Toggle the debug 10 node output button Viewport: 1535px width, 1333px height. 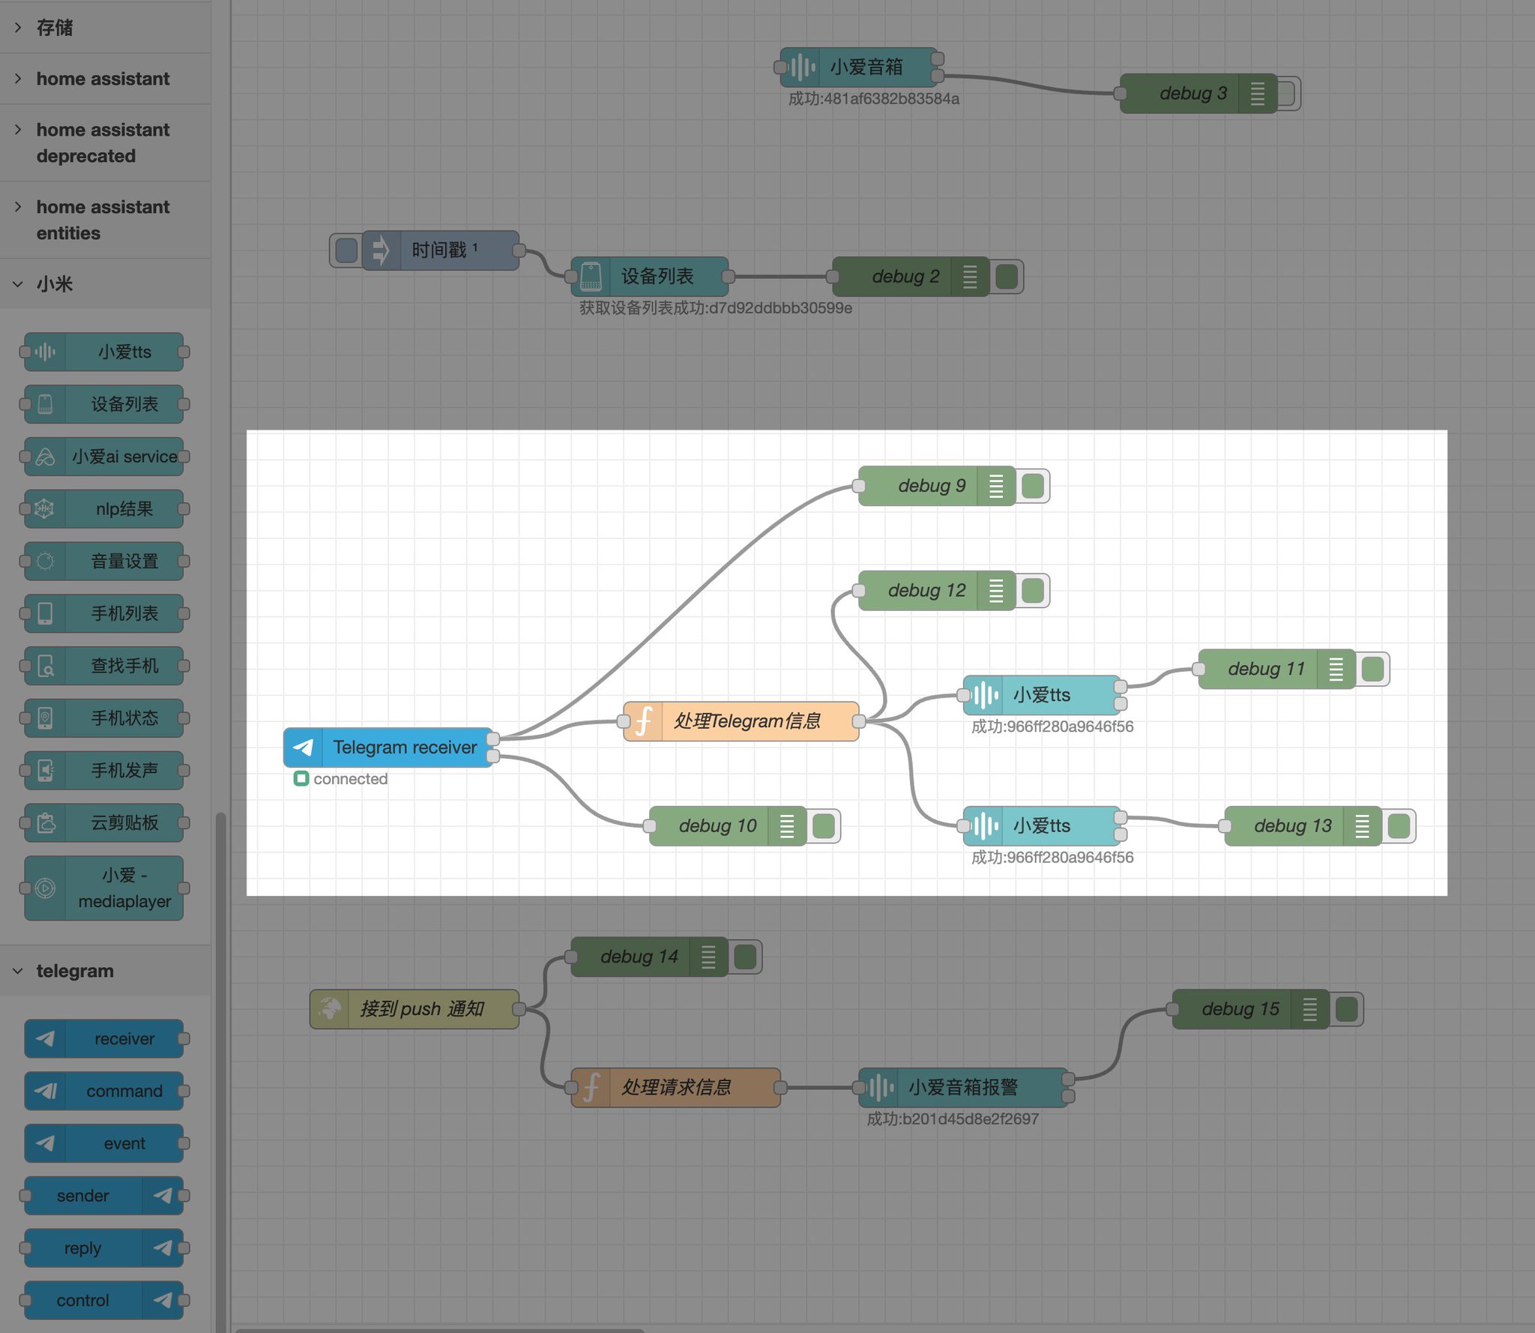click(x=824, y=826)
